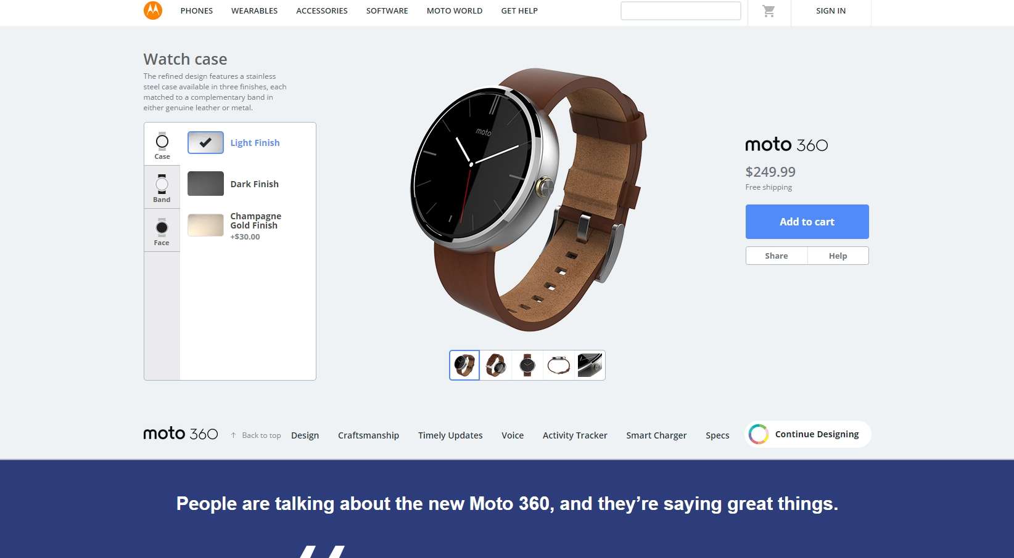
Task: Open the PHONES menu
Action: (197, 11)
